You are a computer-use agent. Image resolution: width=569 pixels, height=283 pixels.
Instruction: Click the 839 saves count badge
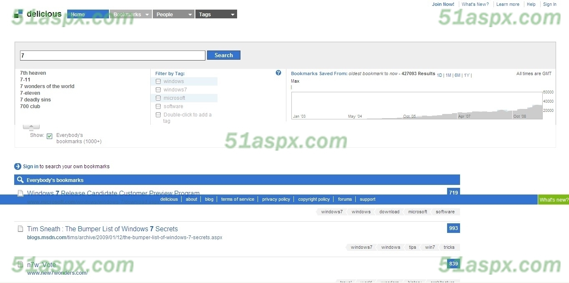click(x=453, y=263)
